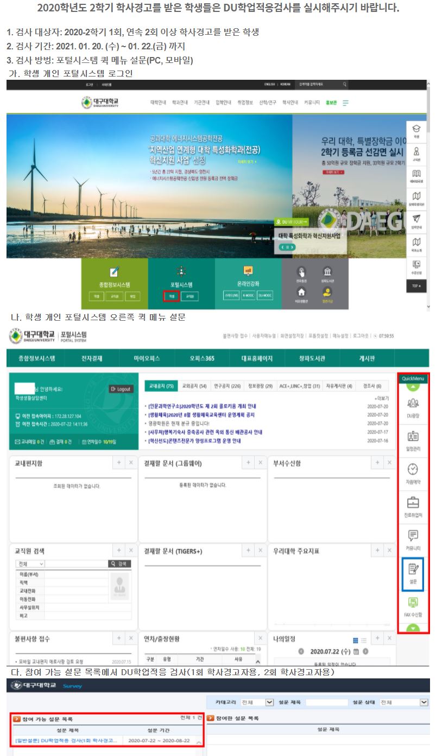Click the search magnifier icon in top bar
The image size is (436, 756).
345,85
